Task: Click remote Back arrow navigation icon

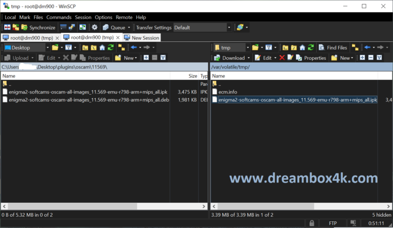Action: tap(368, 48)
